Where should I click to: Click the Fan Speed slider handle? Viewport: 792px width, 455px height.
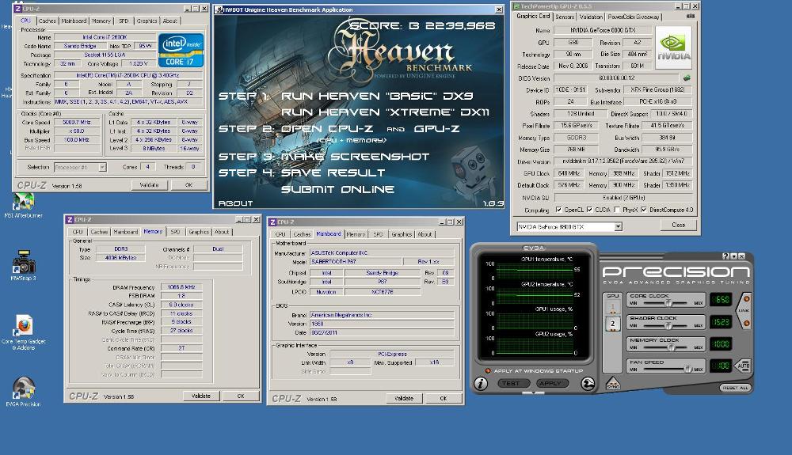click(x=687, y=370)
